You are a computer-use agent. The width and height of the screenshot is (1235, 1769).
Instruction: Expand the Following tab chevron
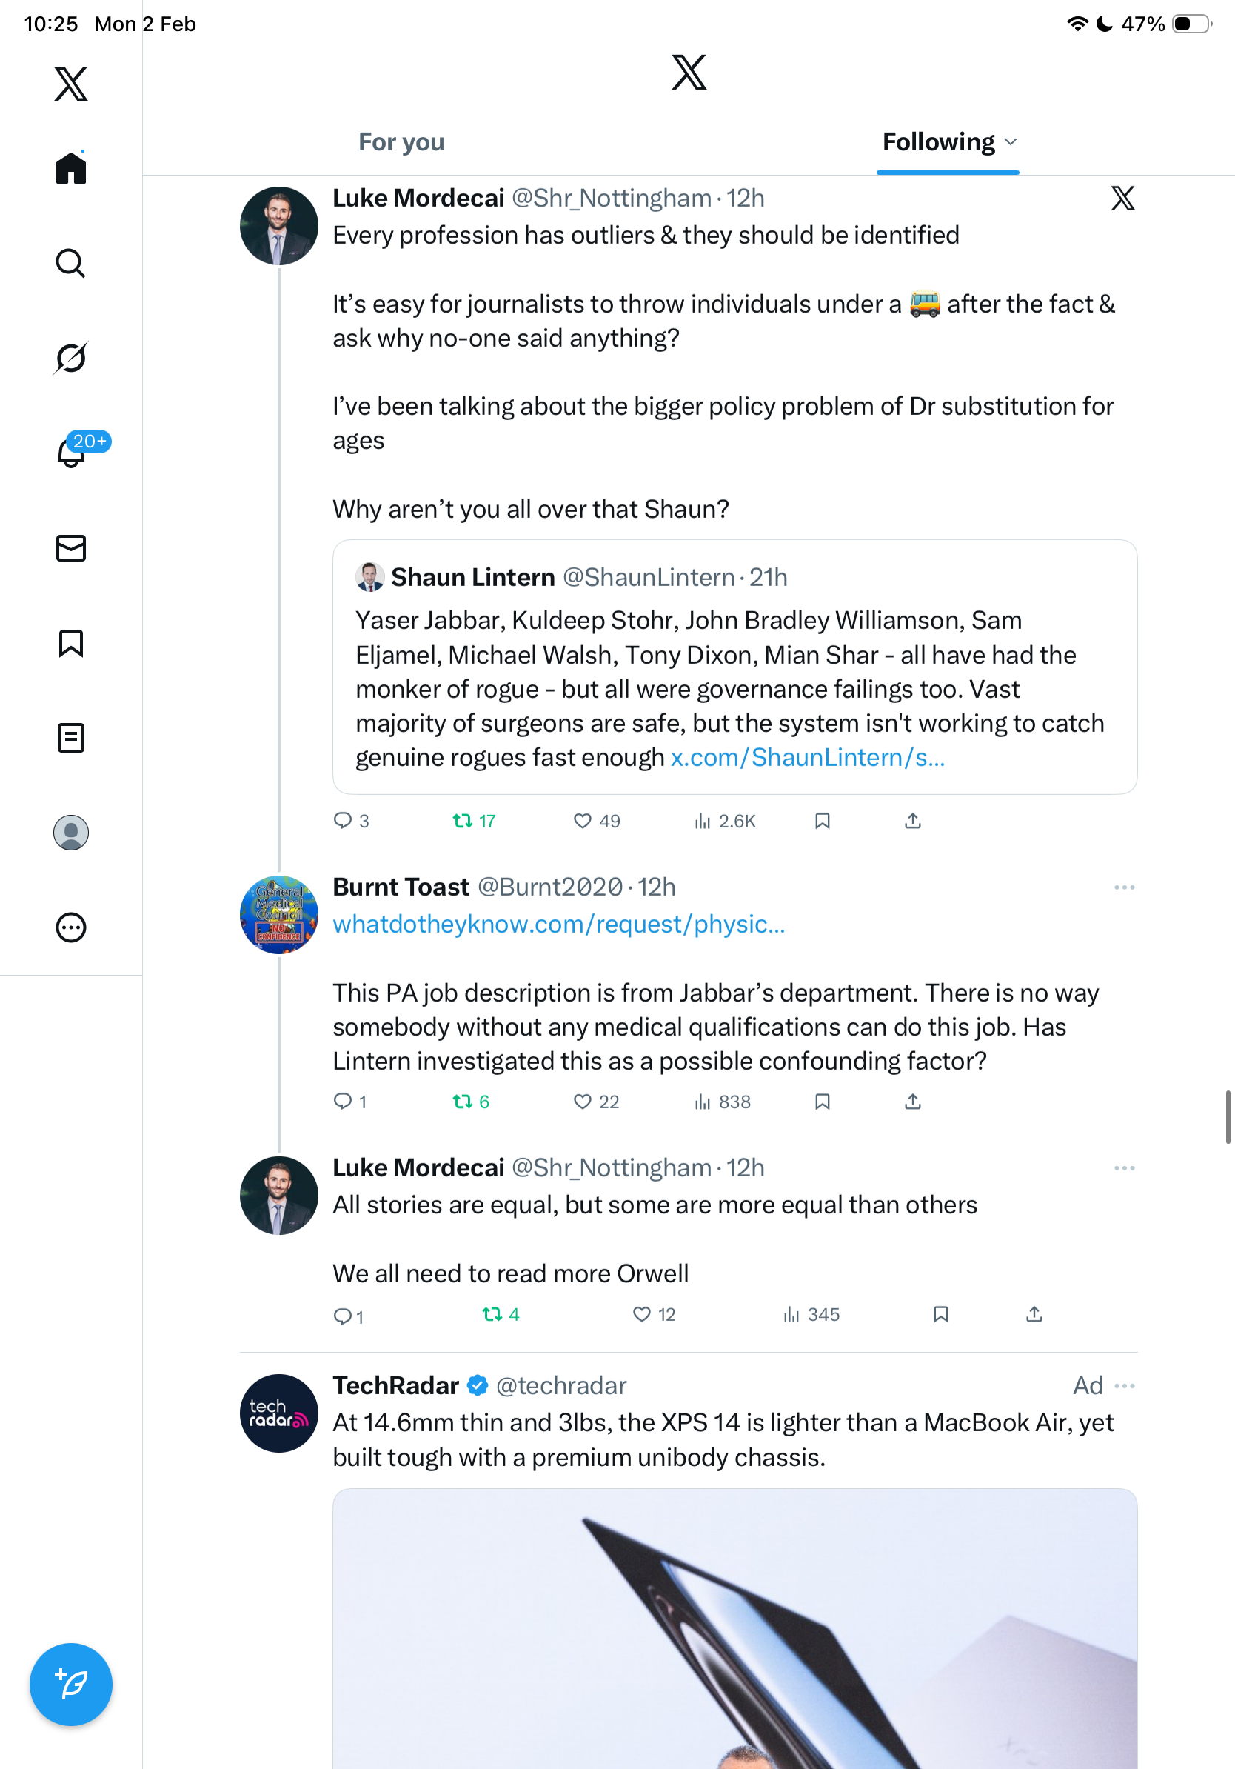pyautogui.click(x=1011, y=142)
